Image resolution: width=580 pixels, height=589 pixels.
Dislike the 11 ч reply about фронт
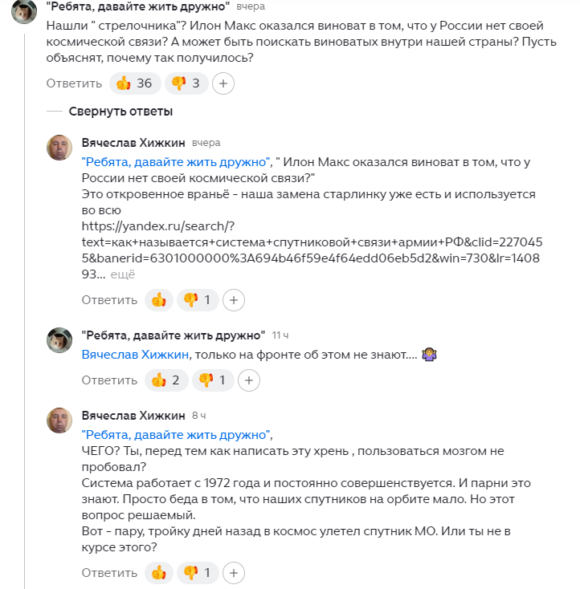coord(213,380)
